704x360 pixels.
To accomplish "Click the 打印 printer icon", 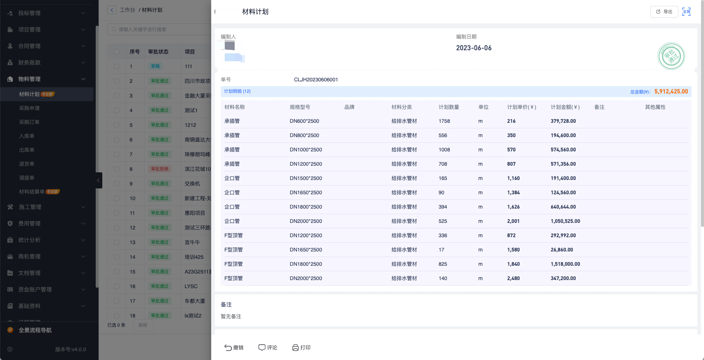I will coord(296,347).
